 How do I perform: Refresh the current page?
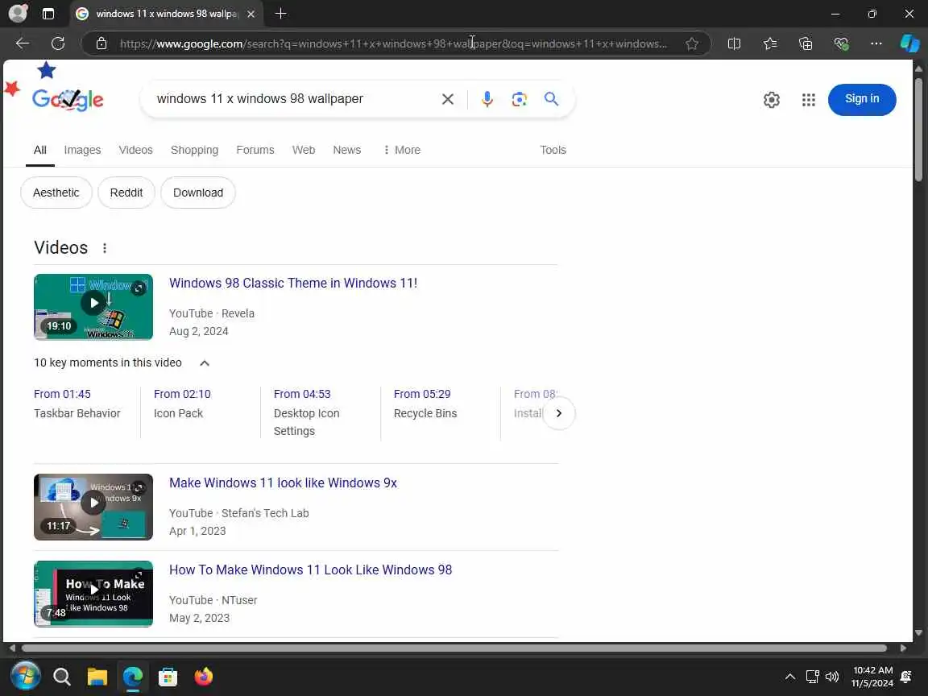[58, 43]
